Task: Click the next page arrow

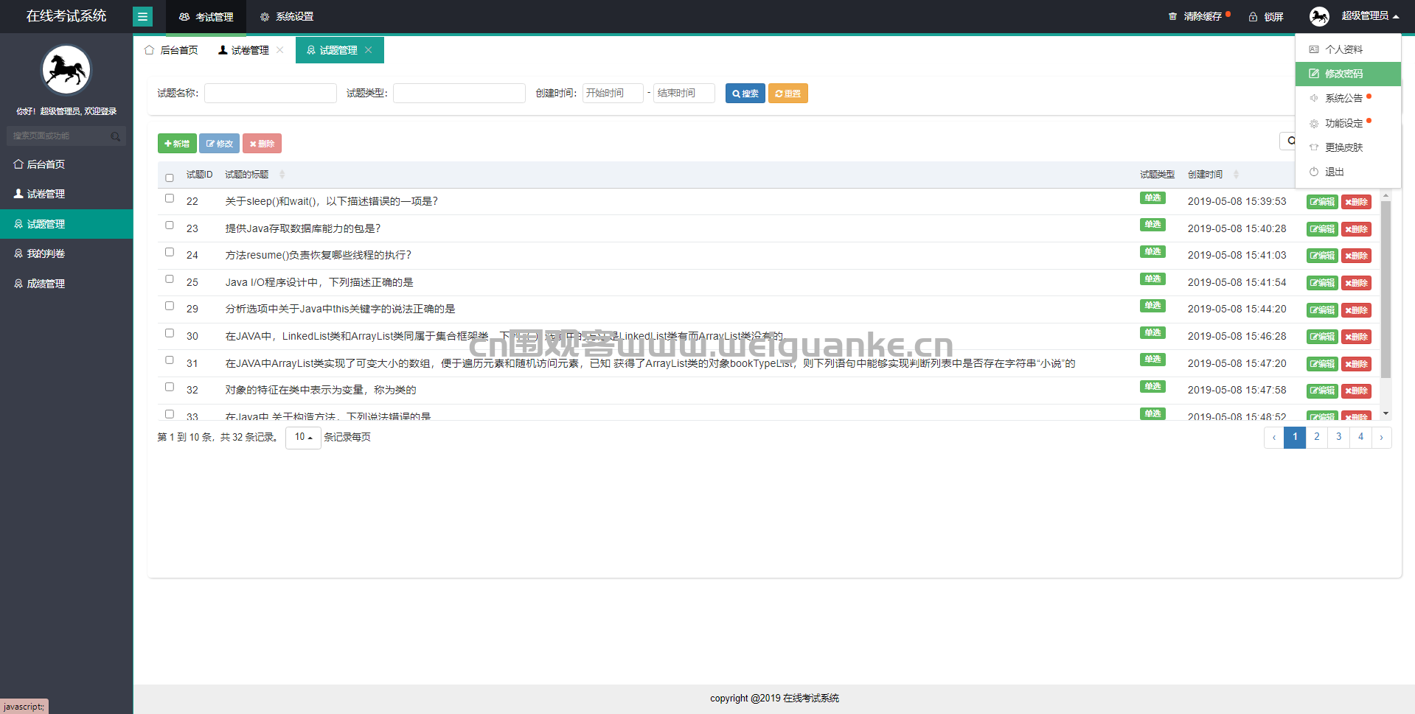Action: 1382,437
